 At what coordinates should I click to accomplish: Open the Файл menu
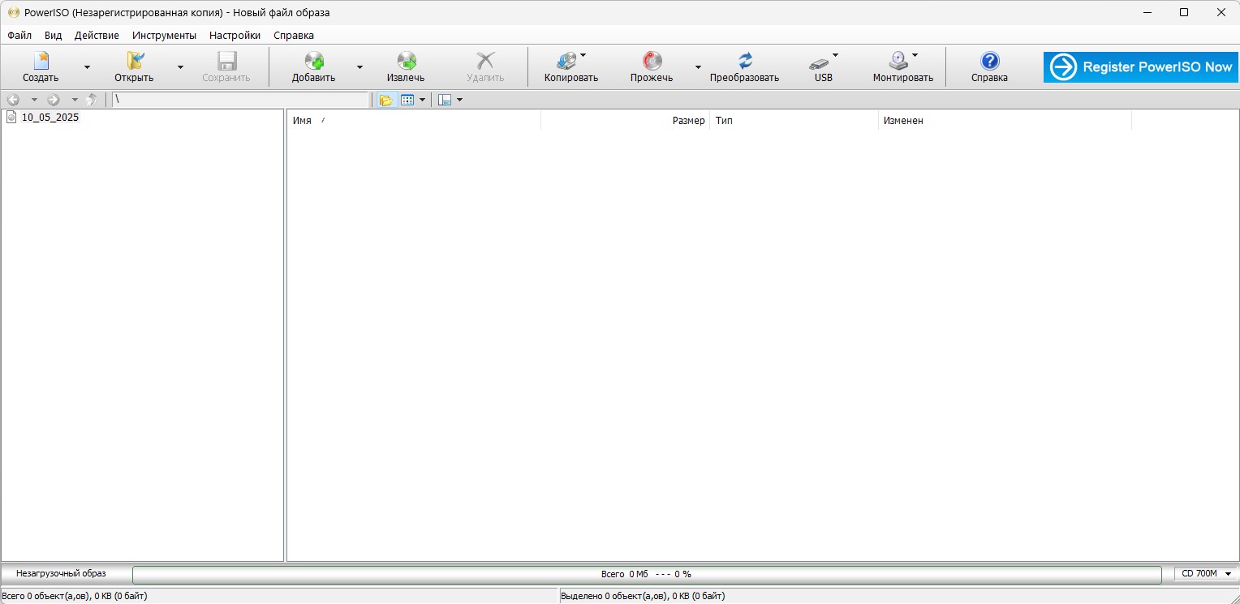click(19, 36)
